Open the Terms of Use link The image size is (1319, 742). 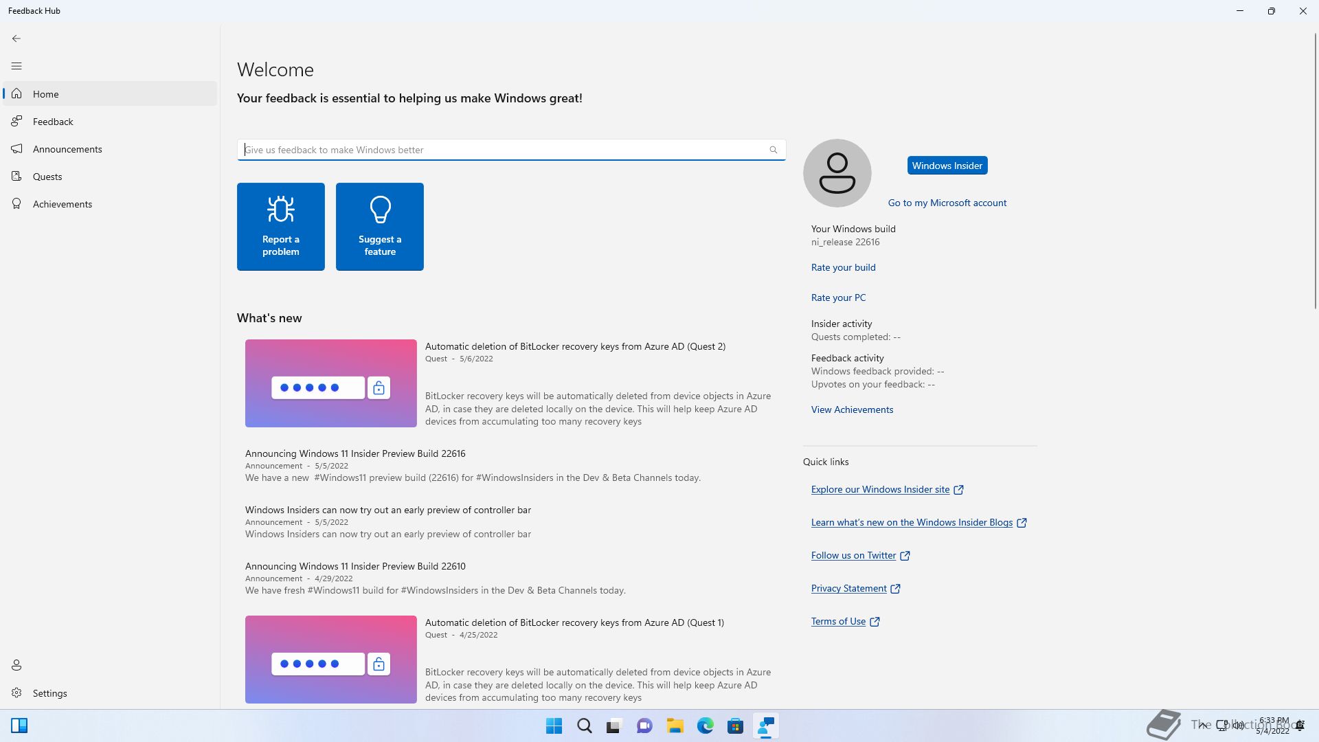(838, 621)
